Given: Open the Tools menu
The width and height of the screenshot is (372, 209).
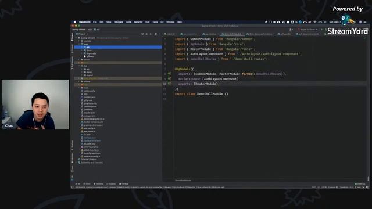Looking at the screenshot, I should 155,22.
